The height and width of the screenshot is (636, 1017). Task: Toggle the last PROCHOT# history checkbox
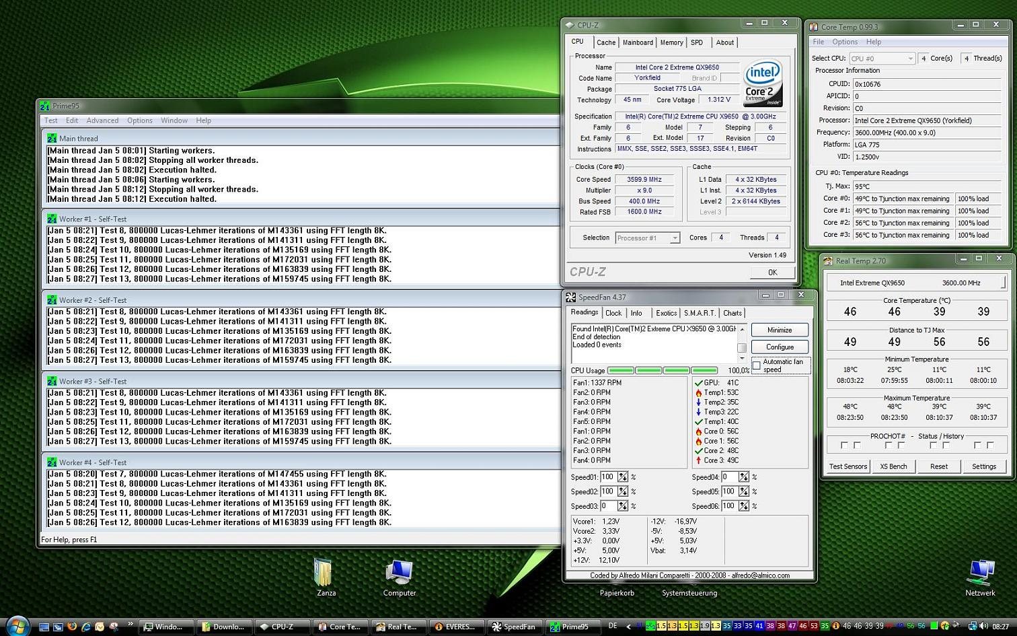point(990,446)
